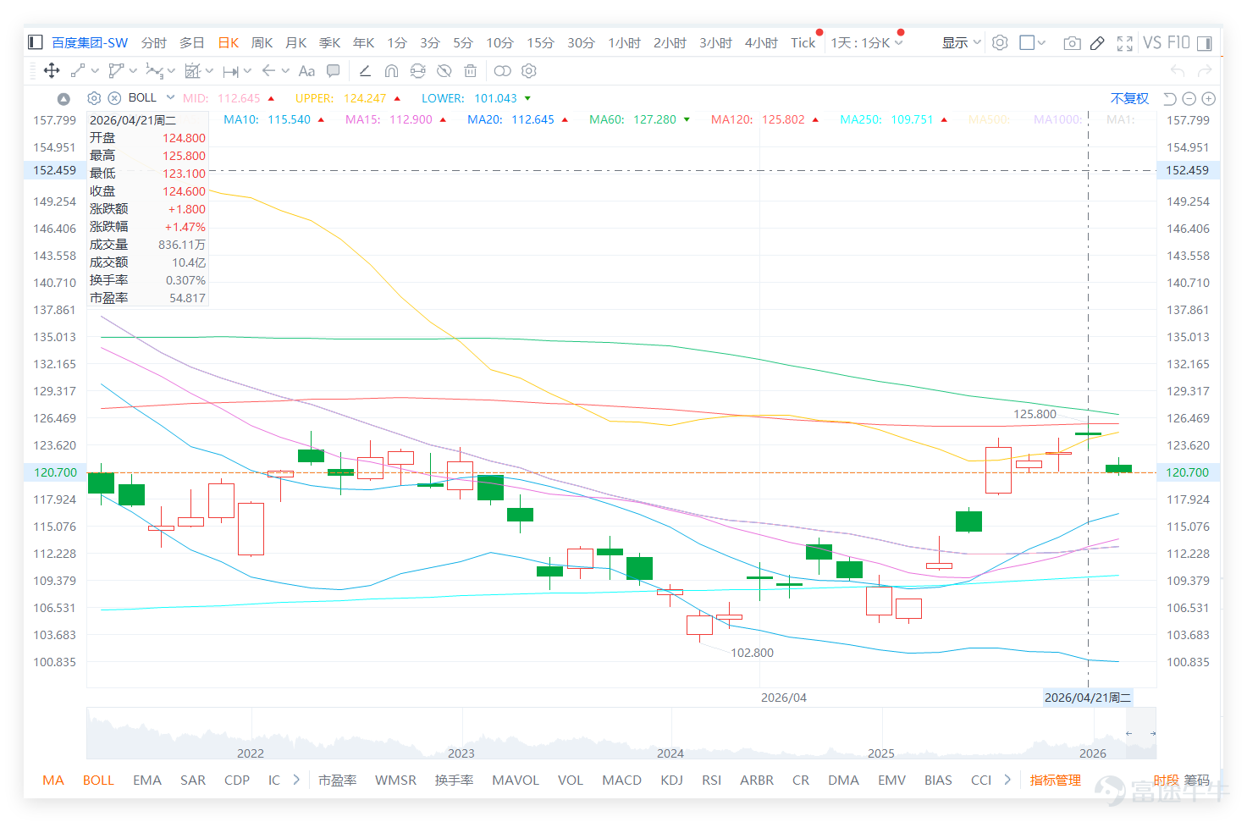This screenshot has width=1247, height=822.
Task: Select the 15分 timeframe
Action: pyautogui.click(x=540, y=42)
